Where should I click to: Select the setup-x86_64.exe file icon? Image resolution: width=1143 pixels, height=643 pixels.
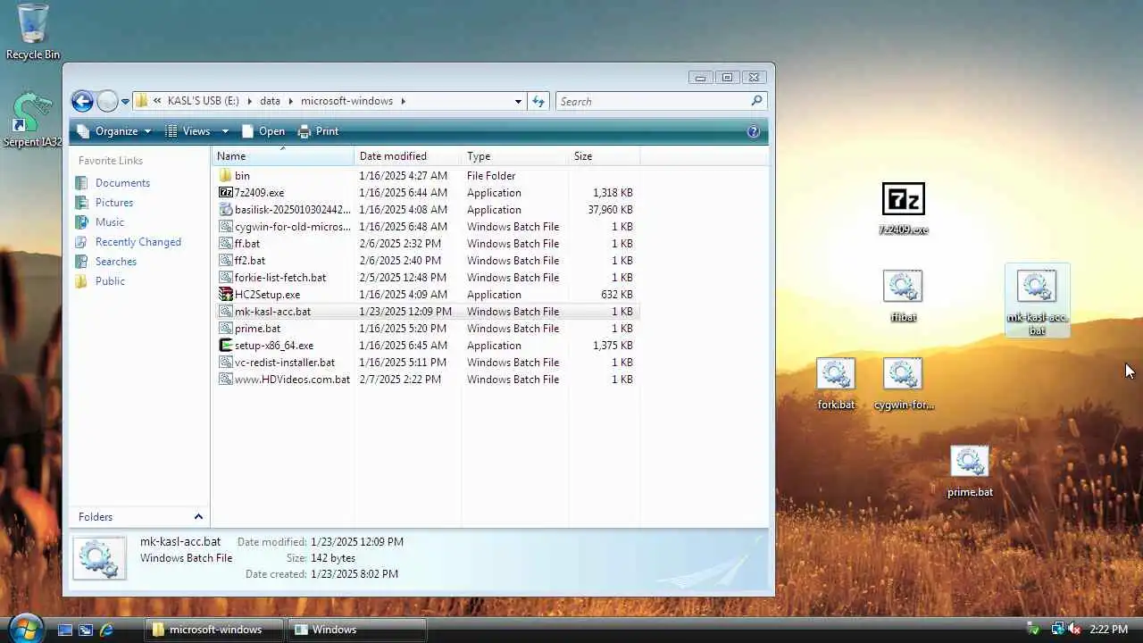point(225,346)
